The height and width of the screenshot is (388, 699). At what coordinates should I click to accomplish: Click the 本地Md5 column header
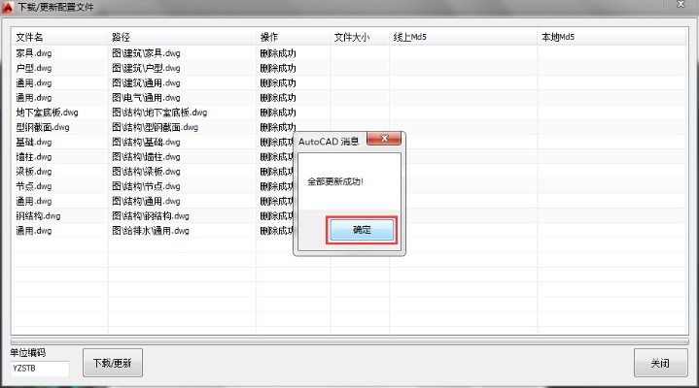pyautogui.click(x=612, y=38)
